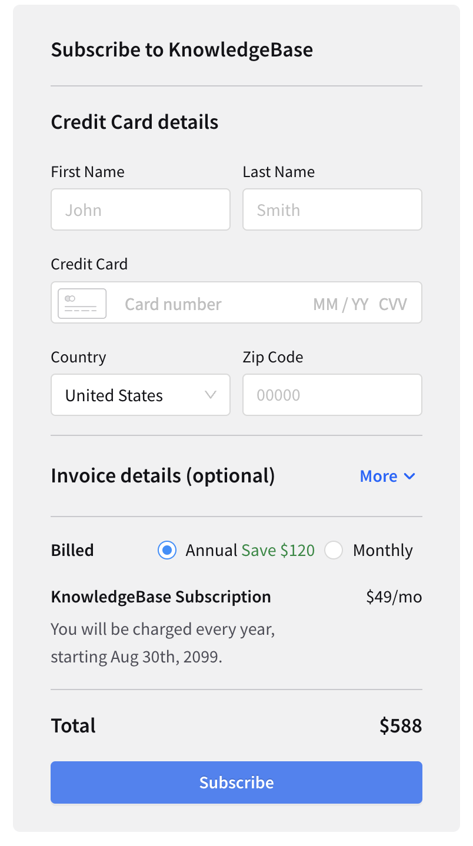The height and width of the screenshot is (846, 473).
Task: Click the chevron next to More
Action: (410, 476)
